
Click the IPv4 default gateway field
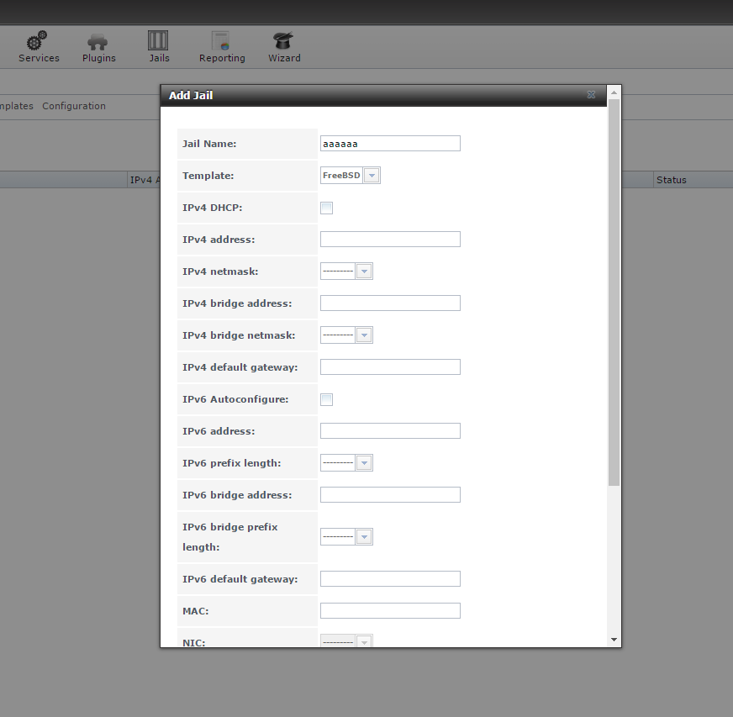(x=390, y=367)
